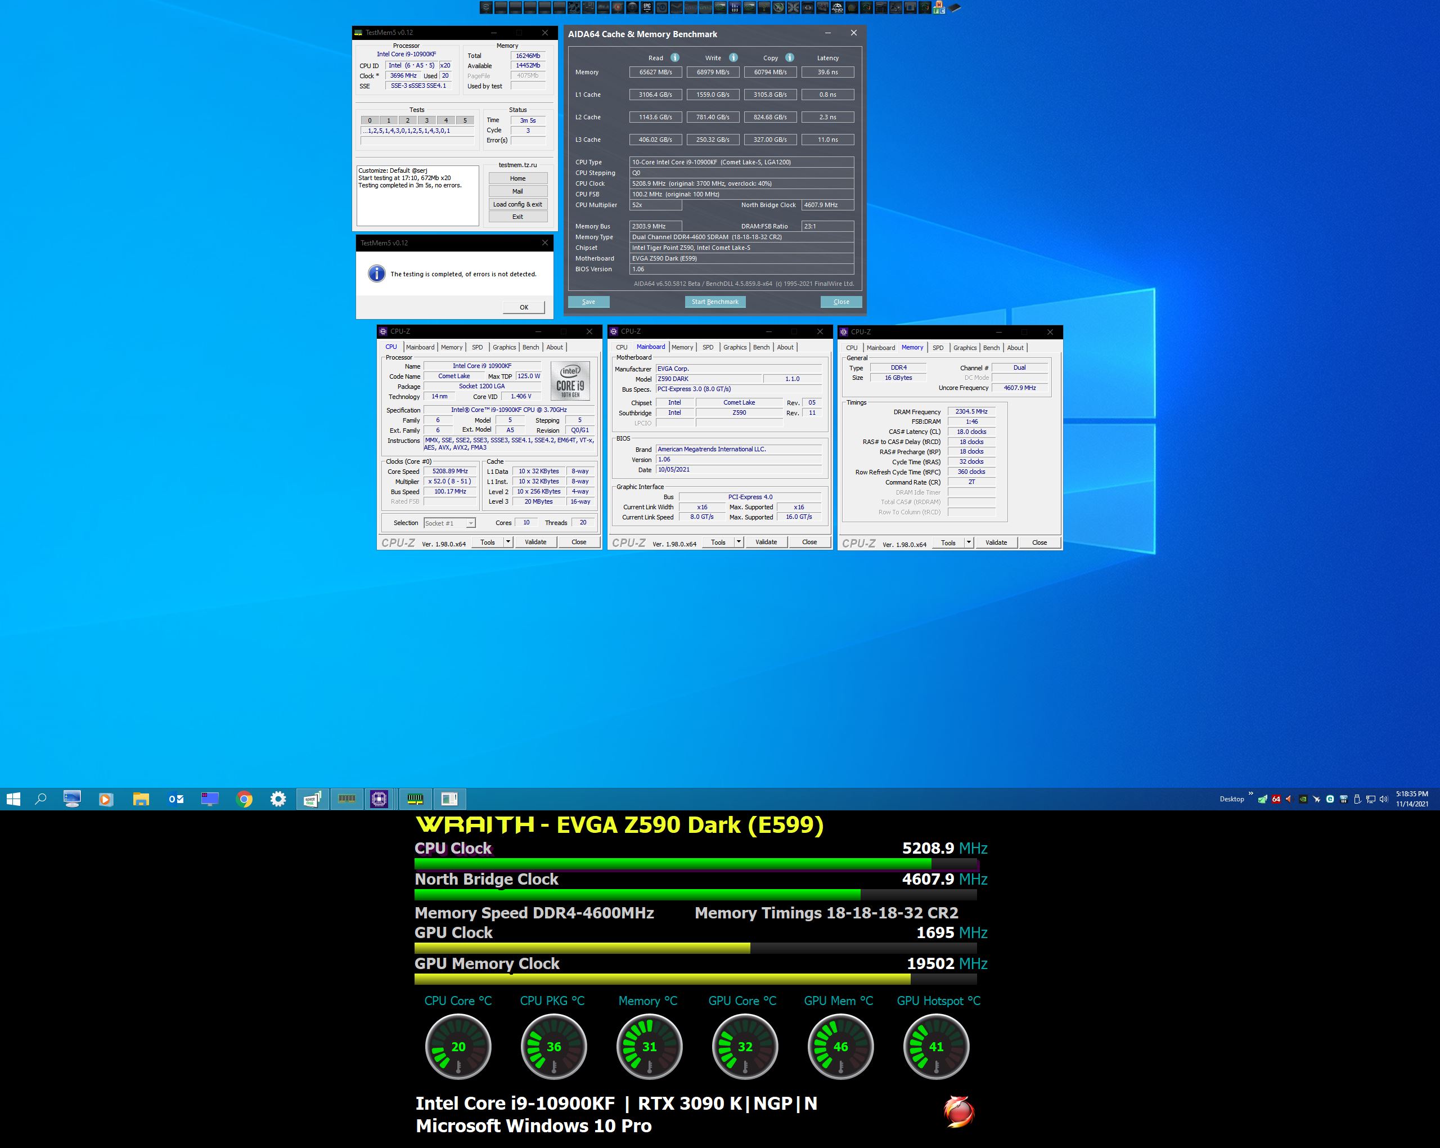
Task: Click the NVIDIA tray icon
Action: coord(1302,799)
